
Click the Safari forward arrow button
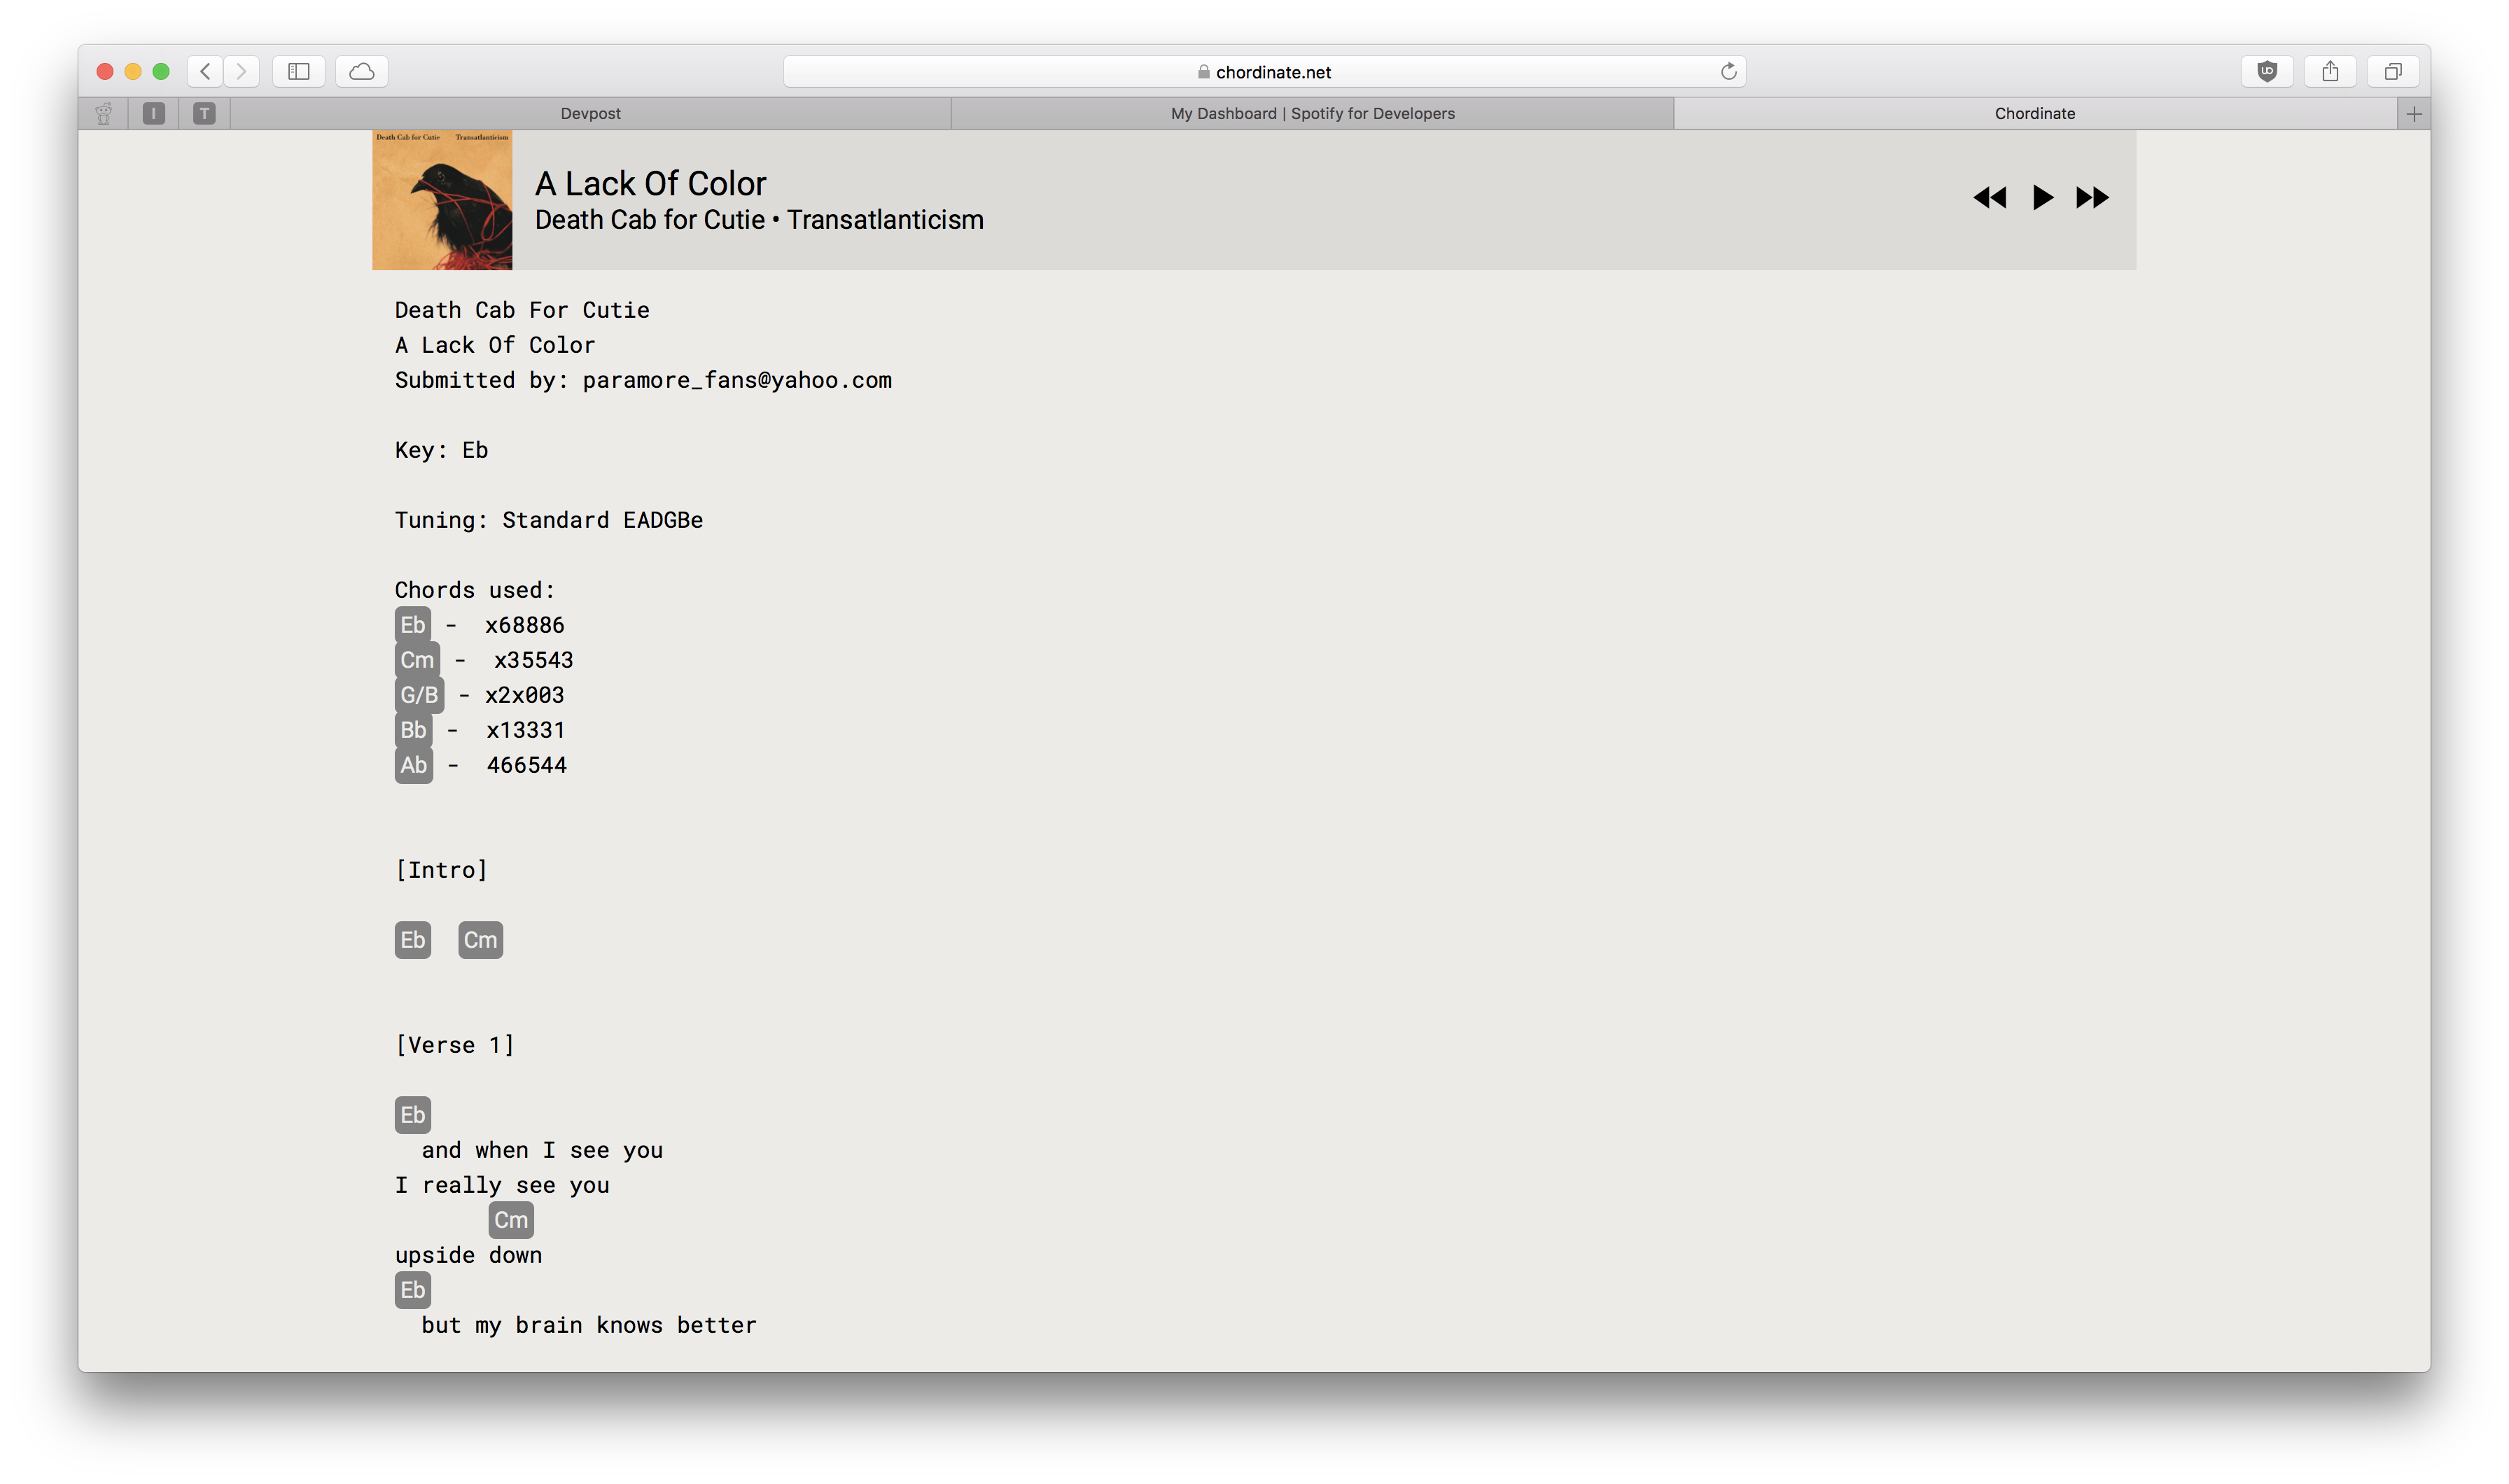241,71
